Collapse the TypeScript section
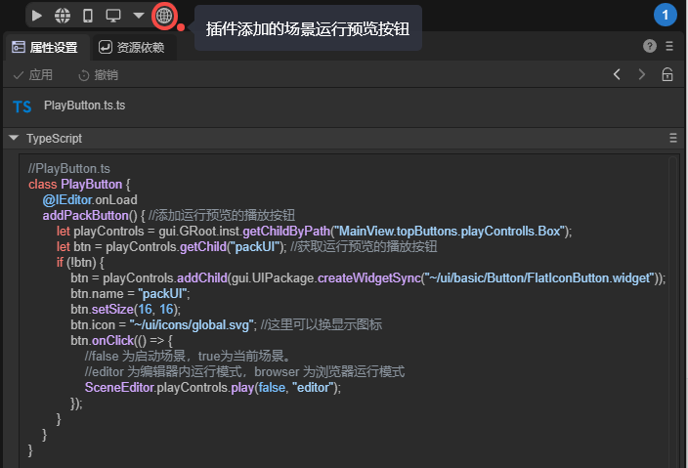Viewport: 688px width, 468px height. click(14, 138)
